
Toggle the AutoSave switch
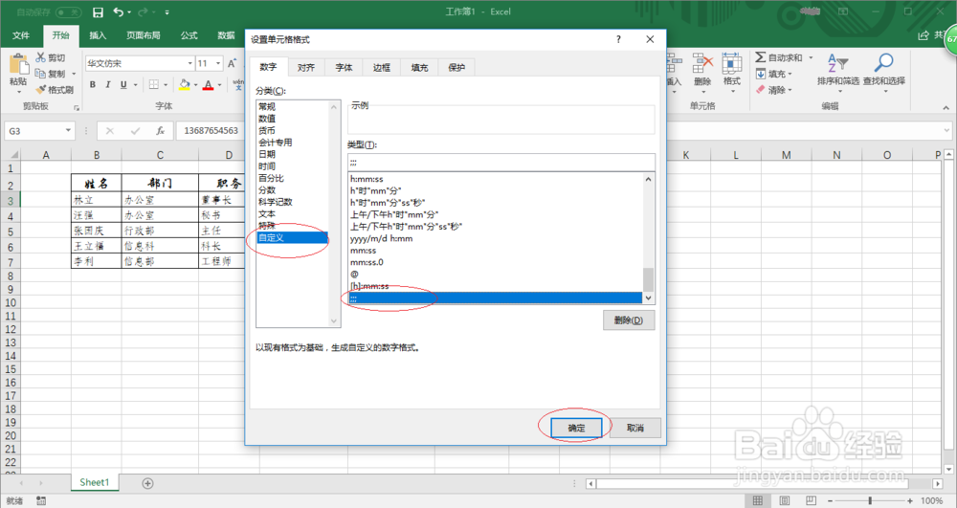(68, 12)
